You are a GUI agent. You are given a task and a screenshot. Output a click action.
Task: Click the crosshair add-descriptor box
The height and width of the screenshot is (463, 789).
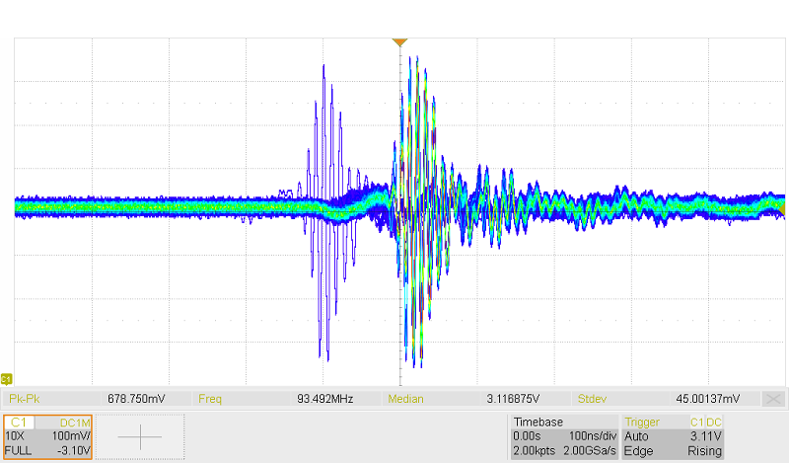tap(140, 436)
